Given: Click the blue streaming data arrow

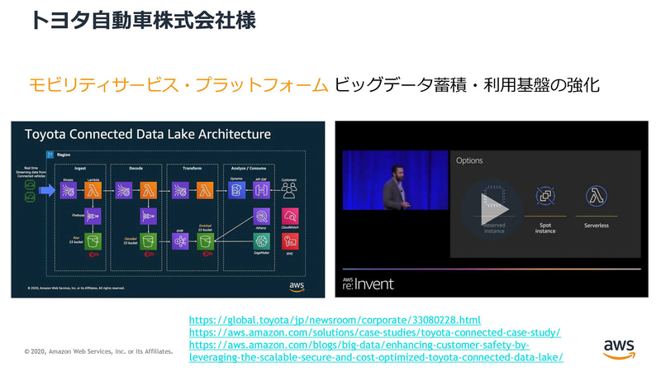Looking at the screenshot, I should [47, 191].
